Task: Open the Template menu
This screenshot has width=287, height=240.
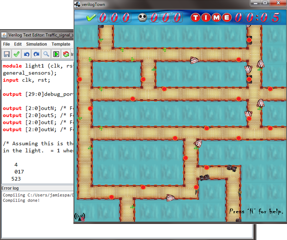Action: pyautogui.click(x=61, y=44)
